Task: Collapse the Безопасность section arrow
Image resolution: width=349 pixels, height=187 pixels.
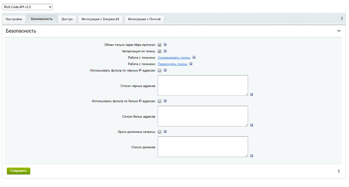Action: point(339,31)
